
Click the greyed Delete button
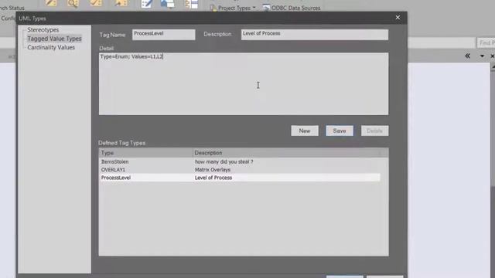tap(374, 131)
